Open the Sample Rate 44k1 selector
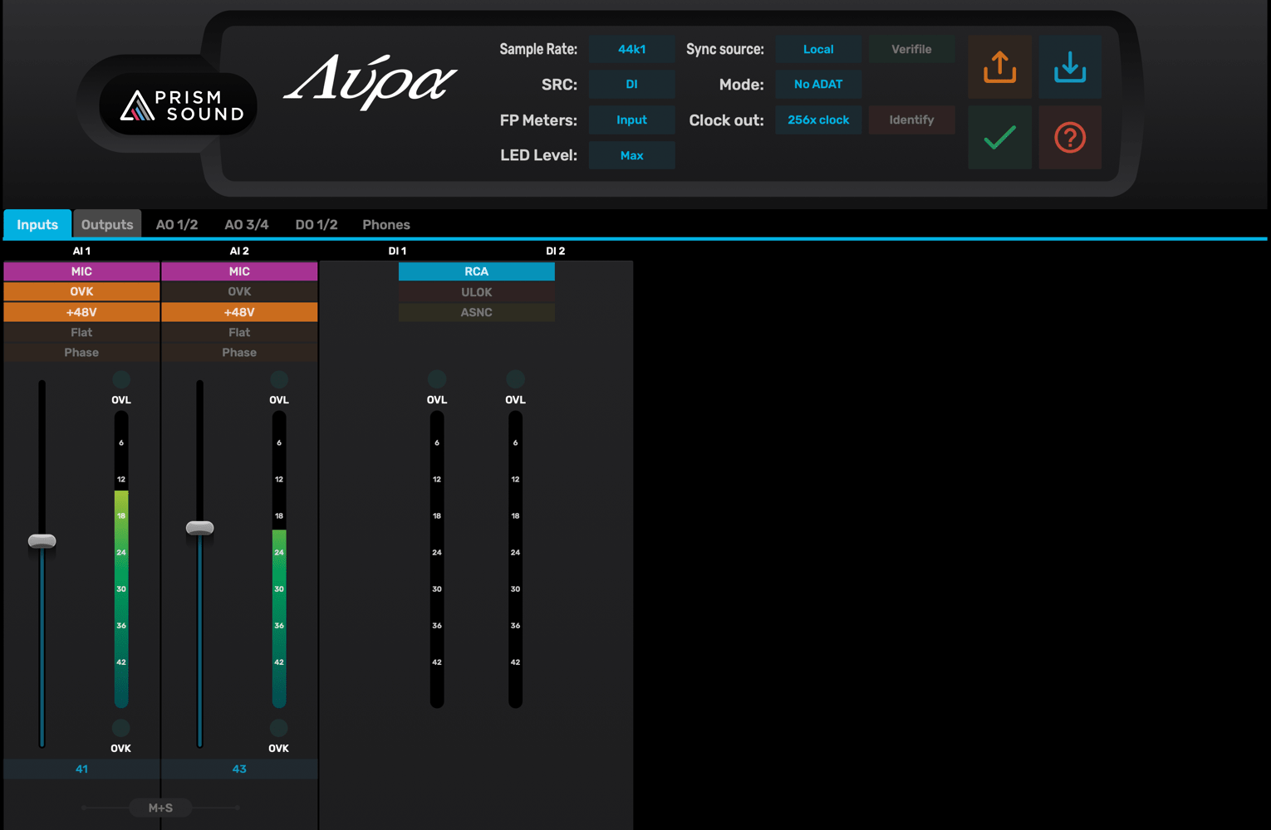The width and height of the screenshot is (1271, 830). (631, 50)
